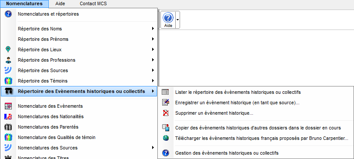354x159 pixels.
Task: Click the colorful people icon for Répertoire des Témoins
Action: [8, 81]
